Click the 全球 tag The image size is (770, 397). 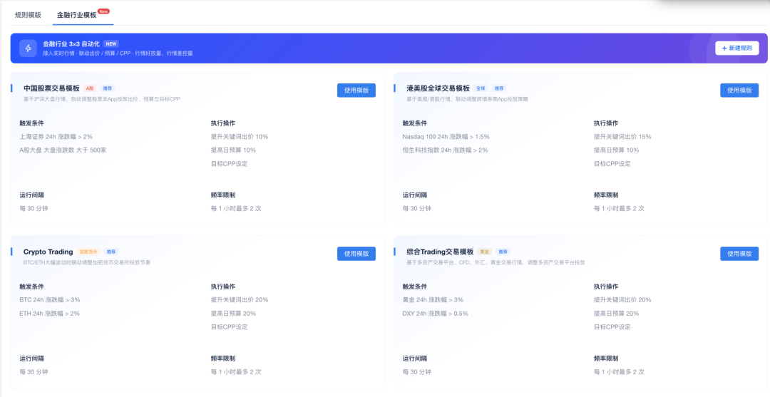[481, 88]
